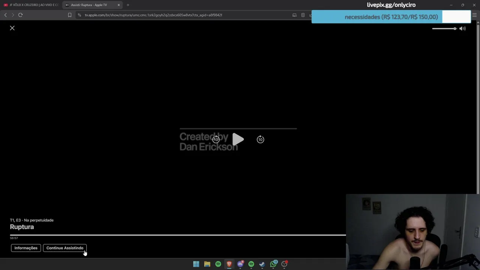This screenshot has height=270, width=480.
Task: Click the Brave browser taskbar icon
Action: [x=229, y=264]
